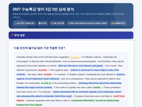This screenshot has height=107, width=142.
Task: Click the document icon beside 3강 3번
Action: (40, 23)
